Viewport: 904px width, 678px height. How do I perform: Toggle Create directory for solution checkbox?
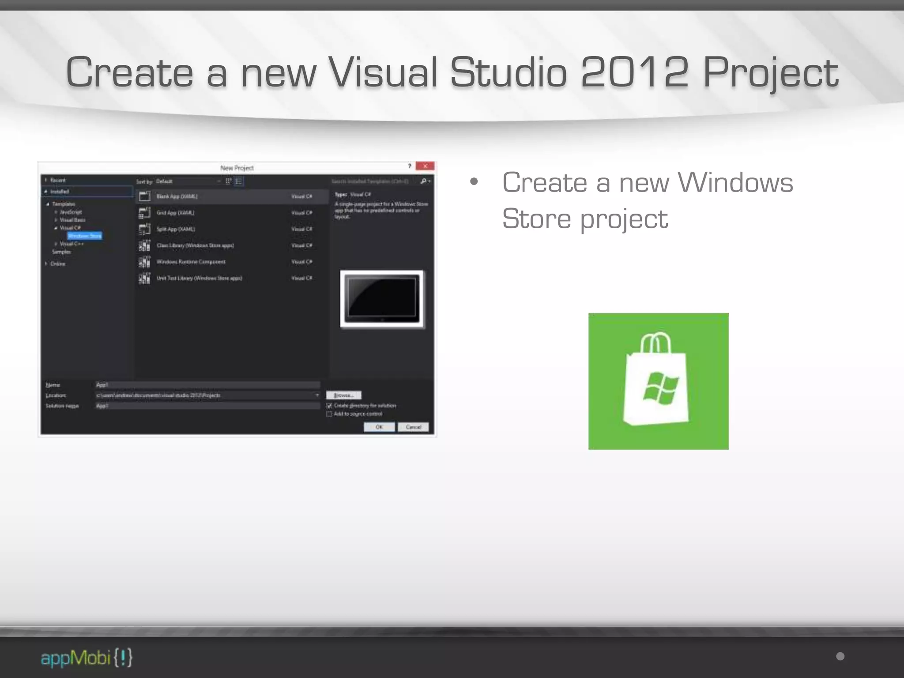coord(329,406)
